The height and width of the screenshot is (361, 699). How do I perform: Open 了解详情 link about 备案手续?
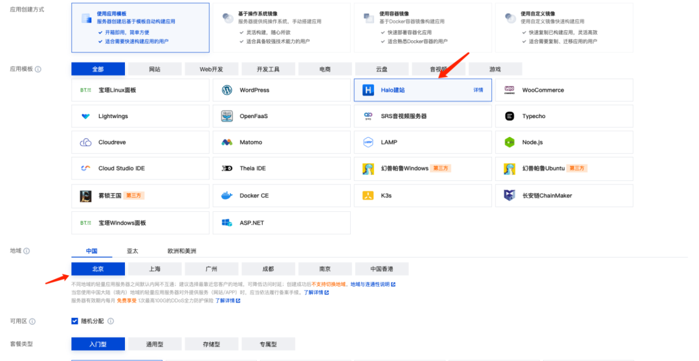click(x=316, y=293)
